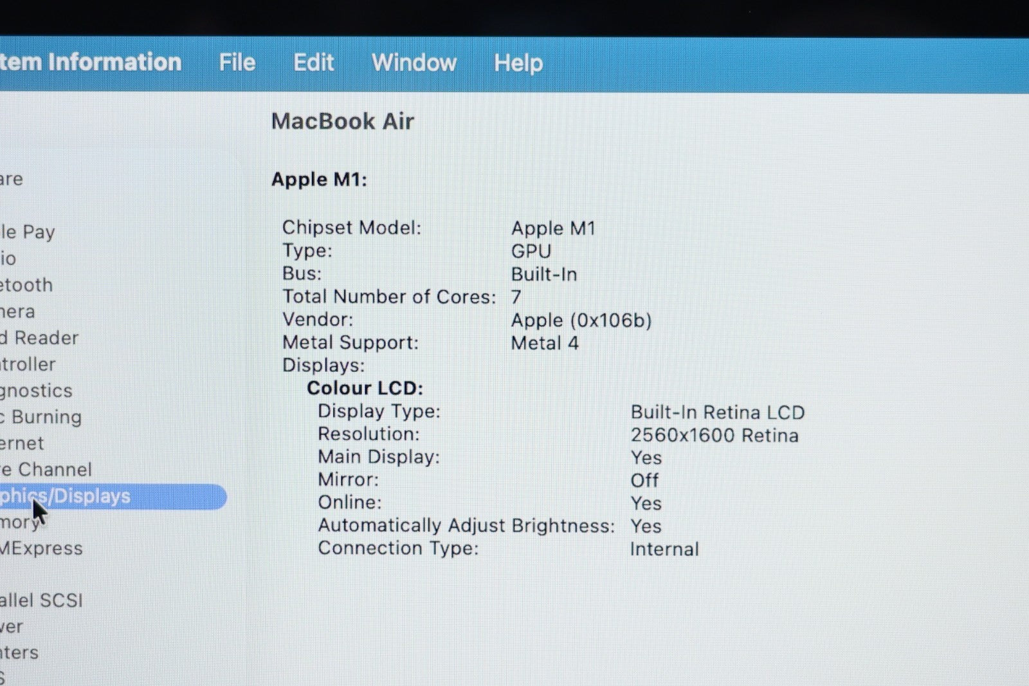
Task: Select Apple Pay in the sidebar
Action: [28, 232]
